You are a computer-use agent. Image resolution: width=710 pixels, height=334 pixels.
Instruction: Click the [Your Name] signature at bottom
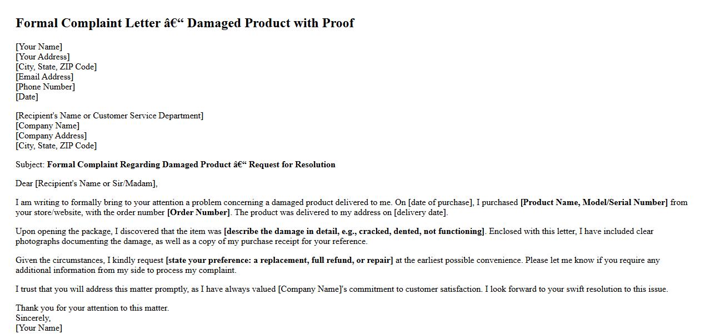39,328
